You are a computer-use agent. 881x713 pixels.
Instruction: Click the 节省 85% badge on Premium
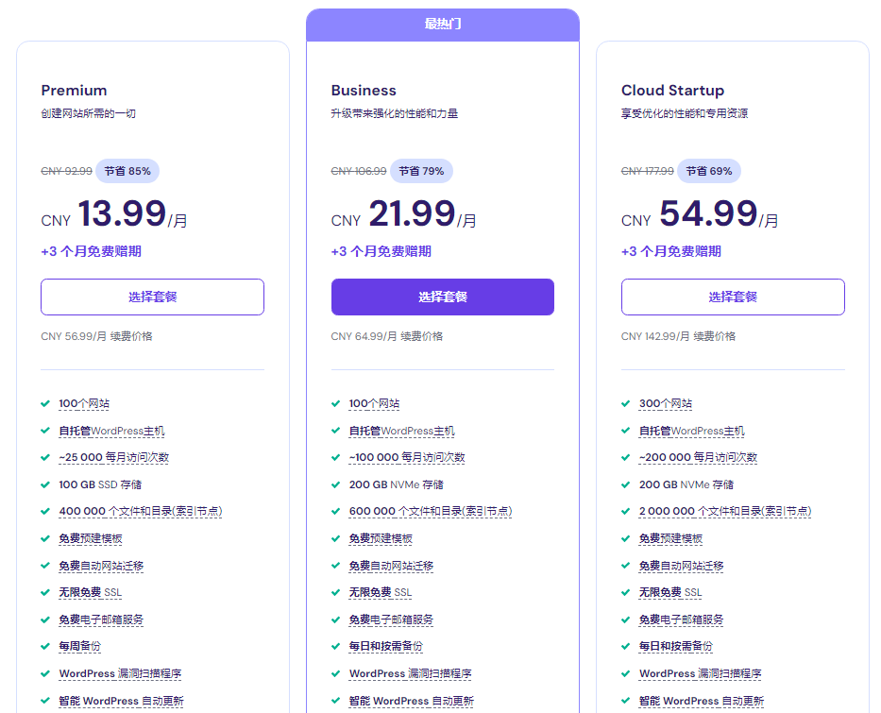point(127,171)
